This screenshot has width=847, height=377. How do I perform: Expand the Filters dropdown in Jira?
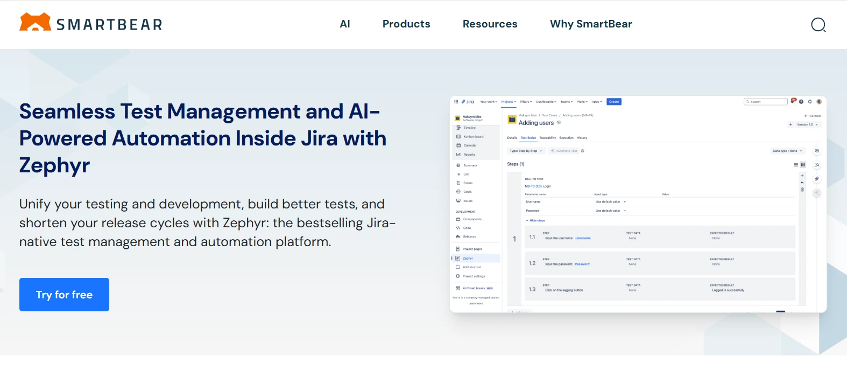coord(526,101)
